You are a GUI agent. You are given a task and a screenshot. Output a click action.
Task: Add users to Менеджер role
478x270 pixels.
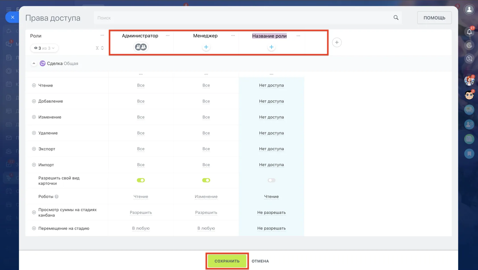tap(206, 47)
